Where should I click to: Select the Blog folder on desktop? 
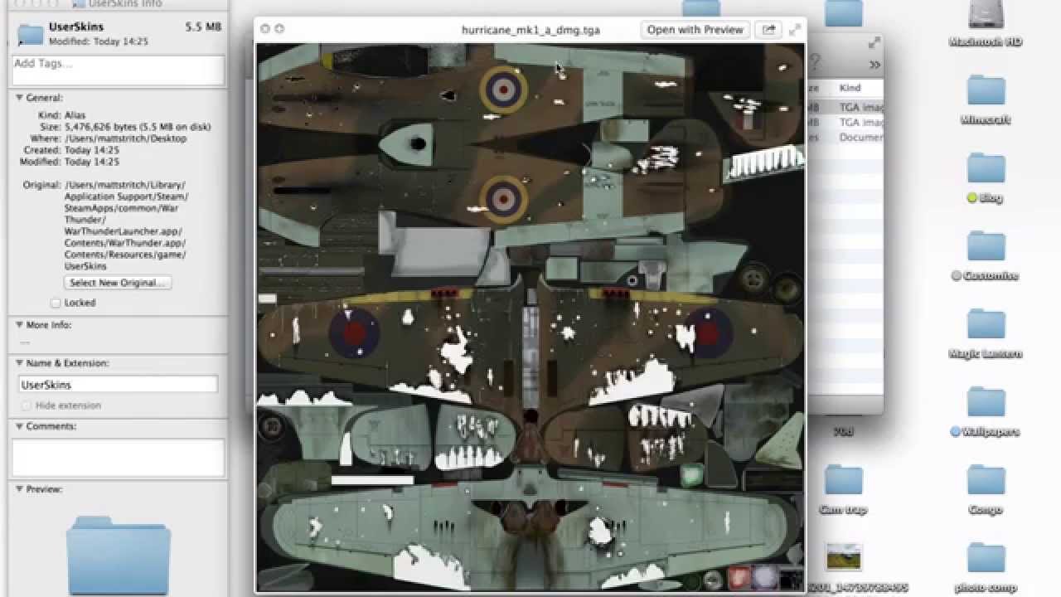(986, 168)
